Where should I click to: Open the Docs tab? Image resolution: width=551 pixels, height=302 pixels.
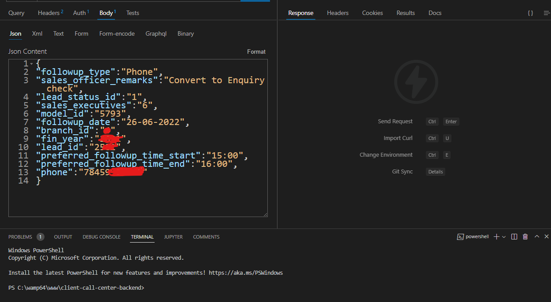[435, 13]
